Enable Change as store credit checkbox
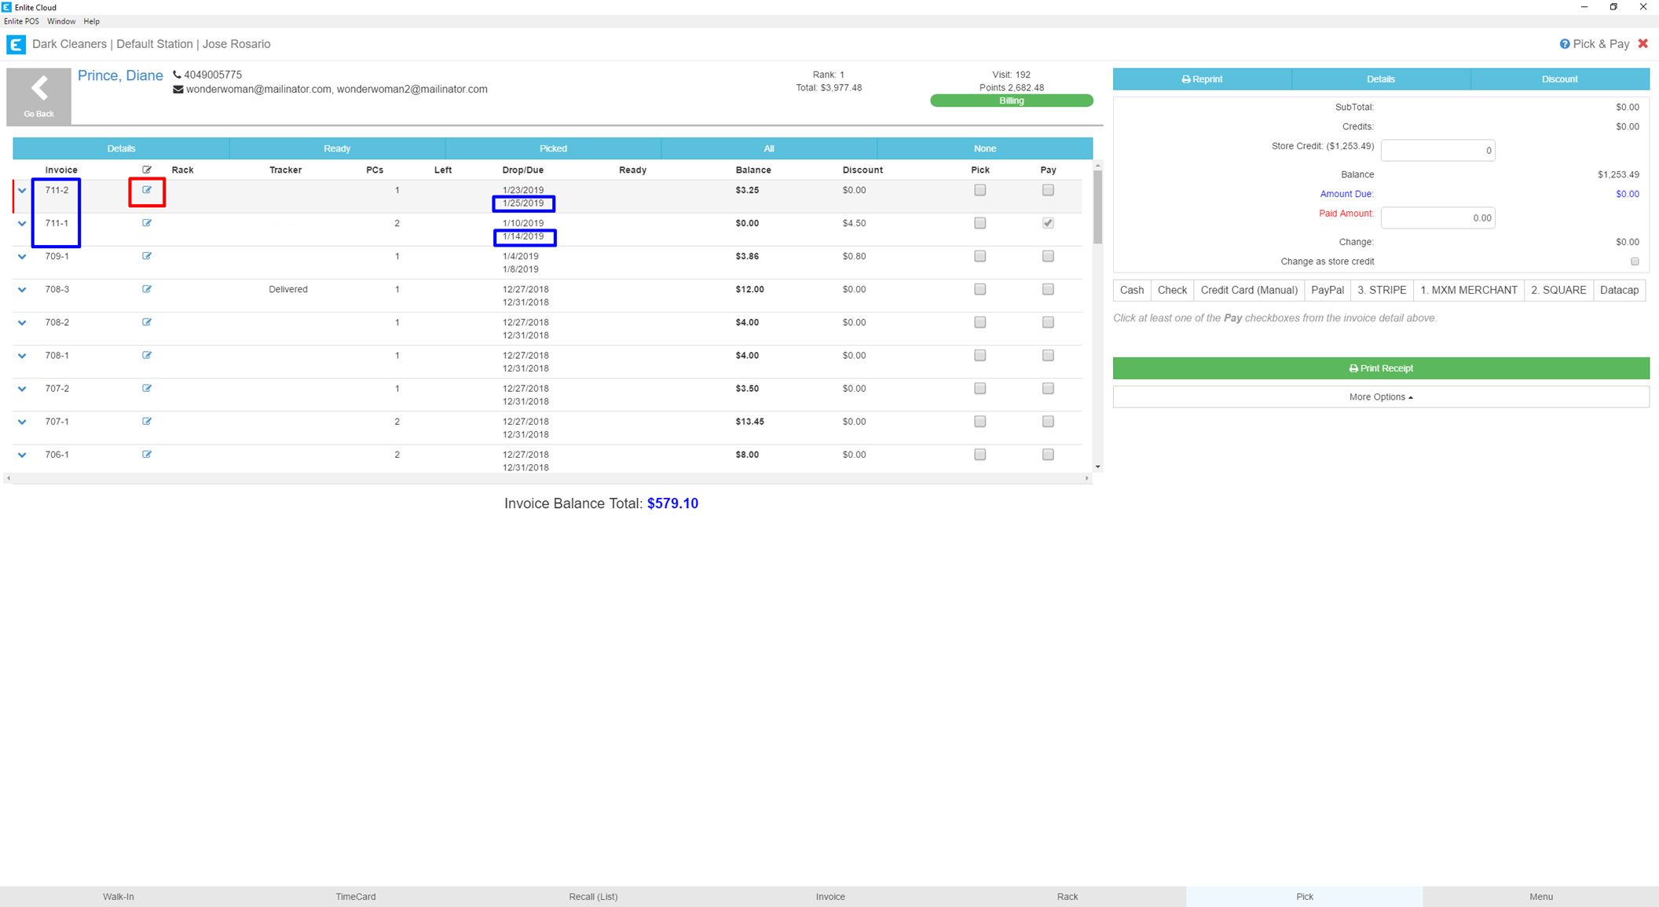The width and height of the screenshot is (1659, 907). (1635, 261)
